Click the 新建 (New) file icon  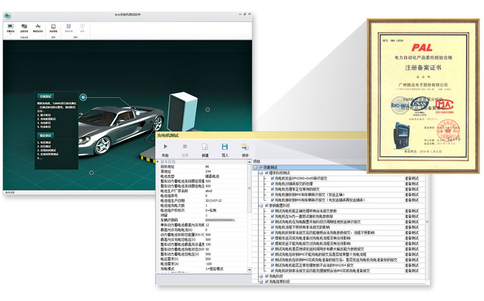click(x=205, y=147)
